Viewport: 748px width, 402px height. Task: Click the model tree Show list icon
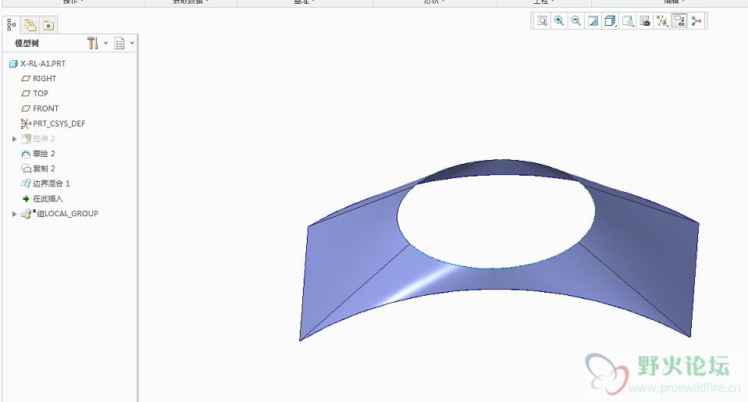(x=119, y=44)
